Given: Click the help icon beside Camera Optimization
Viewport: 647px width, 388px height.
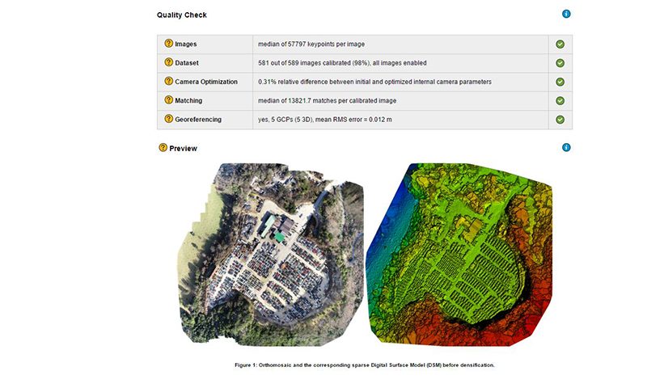Looking at the screenshot, I should pyautogui.click(x=169, y=81).
